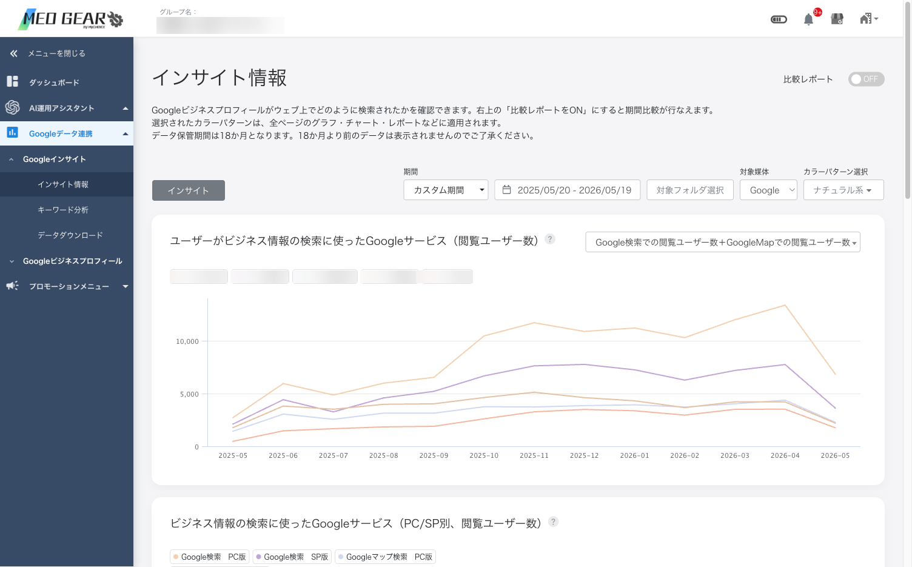
Task: Click メニューを閉じる label
Action: (56, 53)
